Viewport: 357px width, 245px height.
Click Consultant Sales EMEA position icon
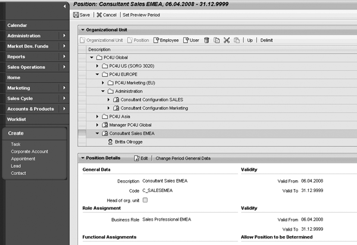click(105, 133)
